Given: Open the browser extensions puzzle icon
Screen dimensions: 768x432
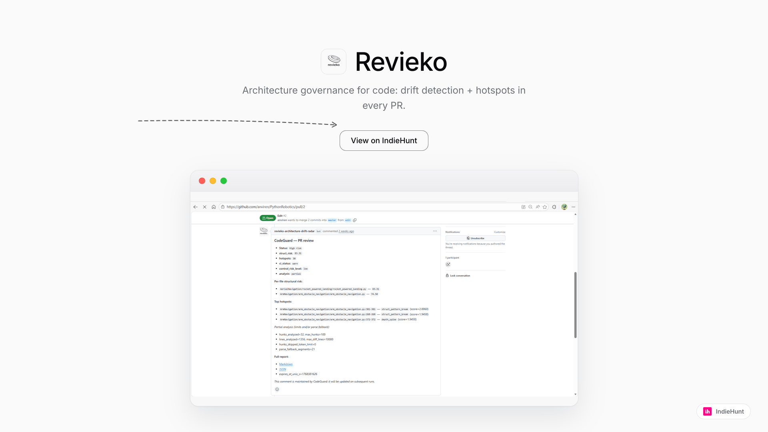Looking at the screenshot, I should click(554, 207).
